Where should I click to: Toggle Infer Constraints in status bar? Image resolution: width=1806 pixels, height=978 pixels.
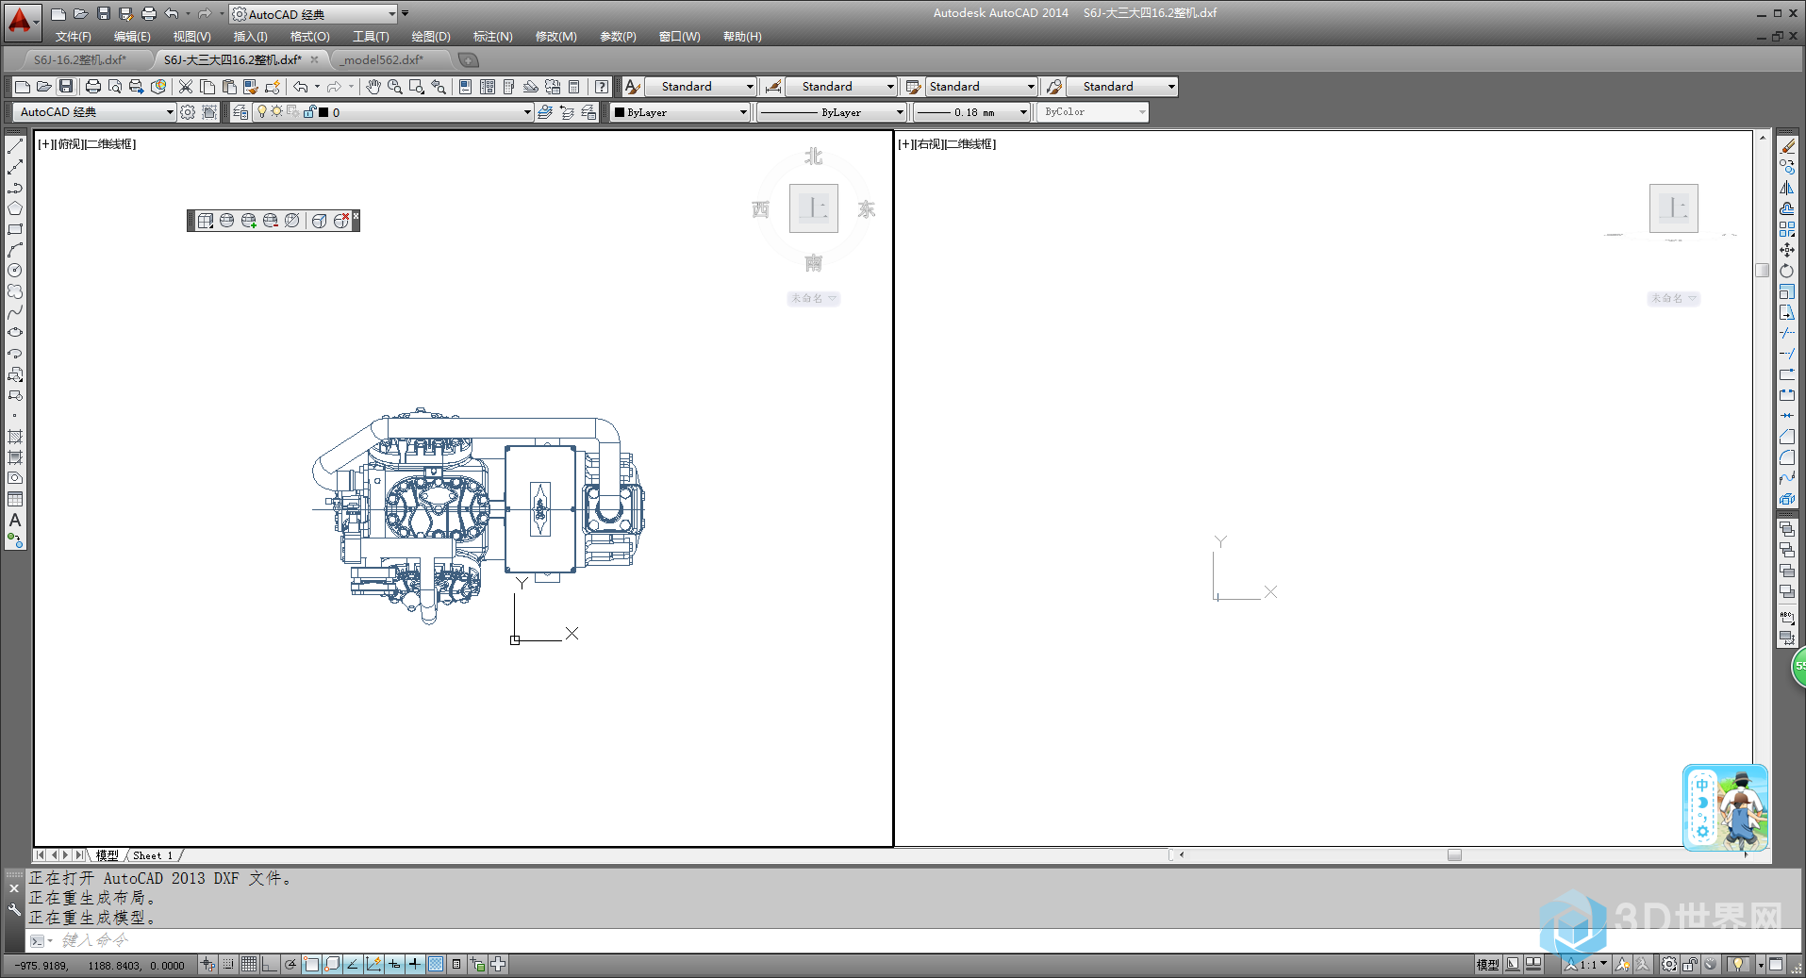coord(207,964)
